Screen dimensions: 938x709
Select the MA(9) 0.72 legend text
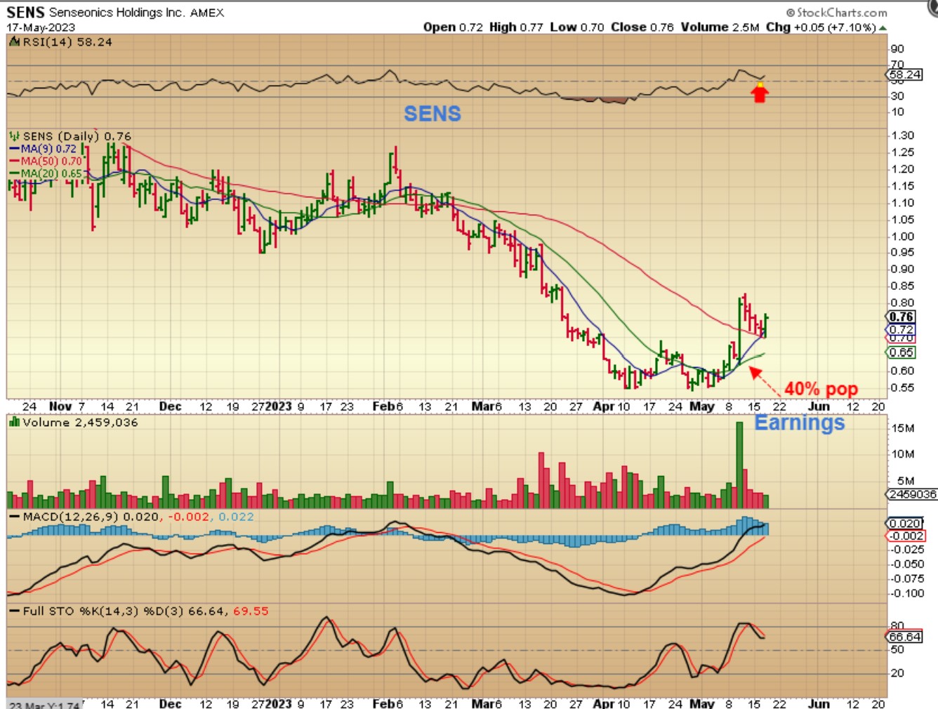48,149
